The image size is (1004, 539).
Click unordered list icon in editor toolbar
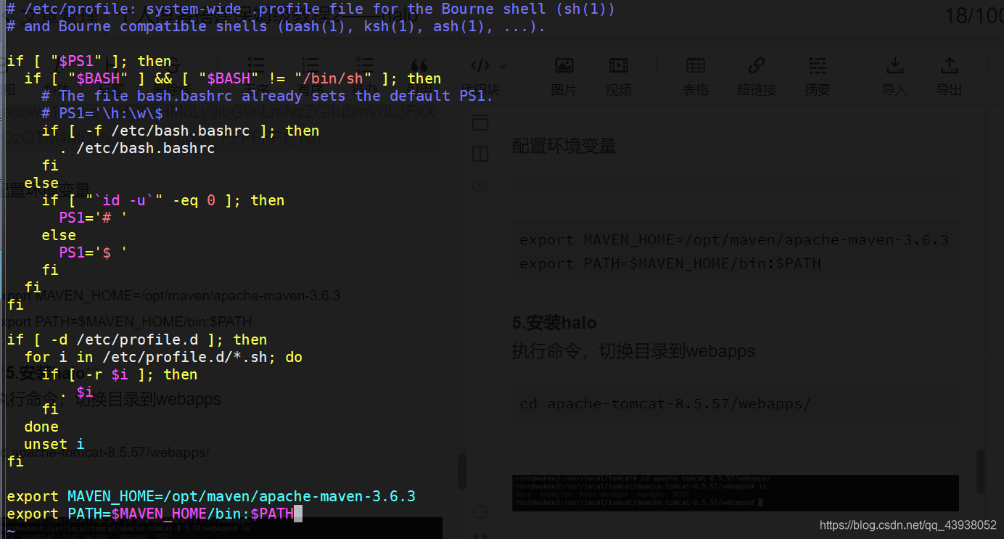(255, 65)
